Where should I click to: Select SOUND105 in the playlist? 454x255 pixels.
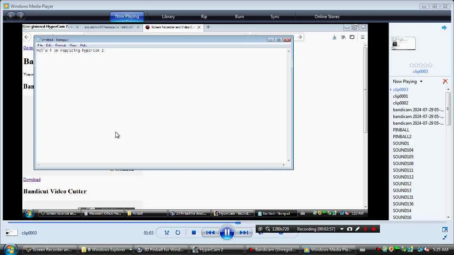tap(403, 157)
